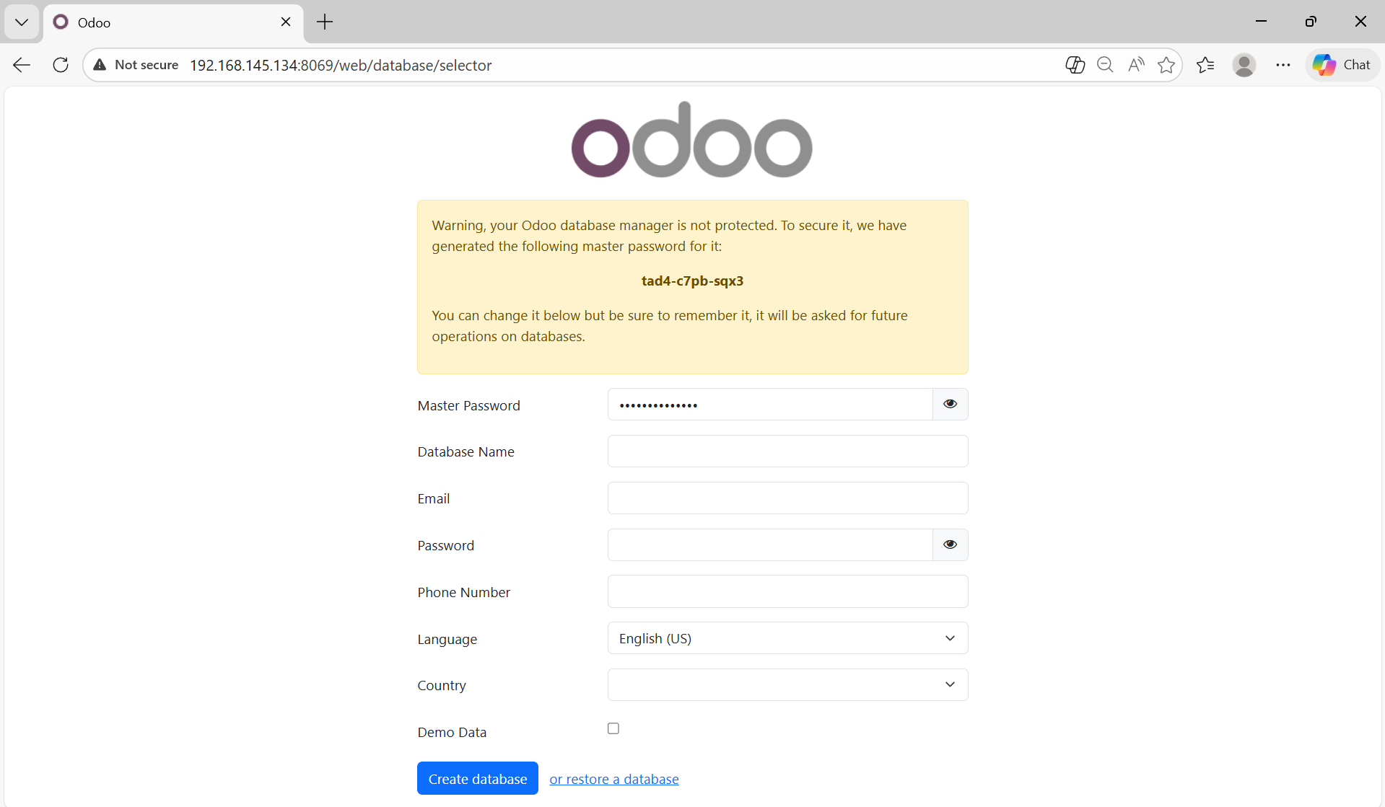Open the browser profile icon

tap(1244, 65)
